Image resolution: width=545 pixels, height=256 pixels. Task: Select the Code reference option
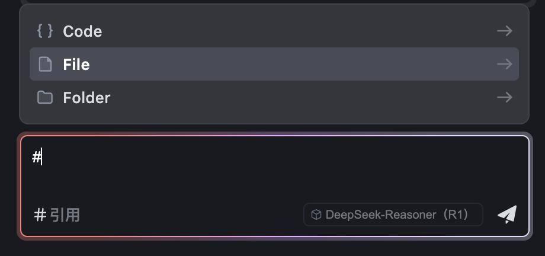(82, 31)
